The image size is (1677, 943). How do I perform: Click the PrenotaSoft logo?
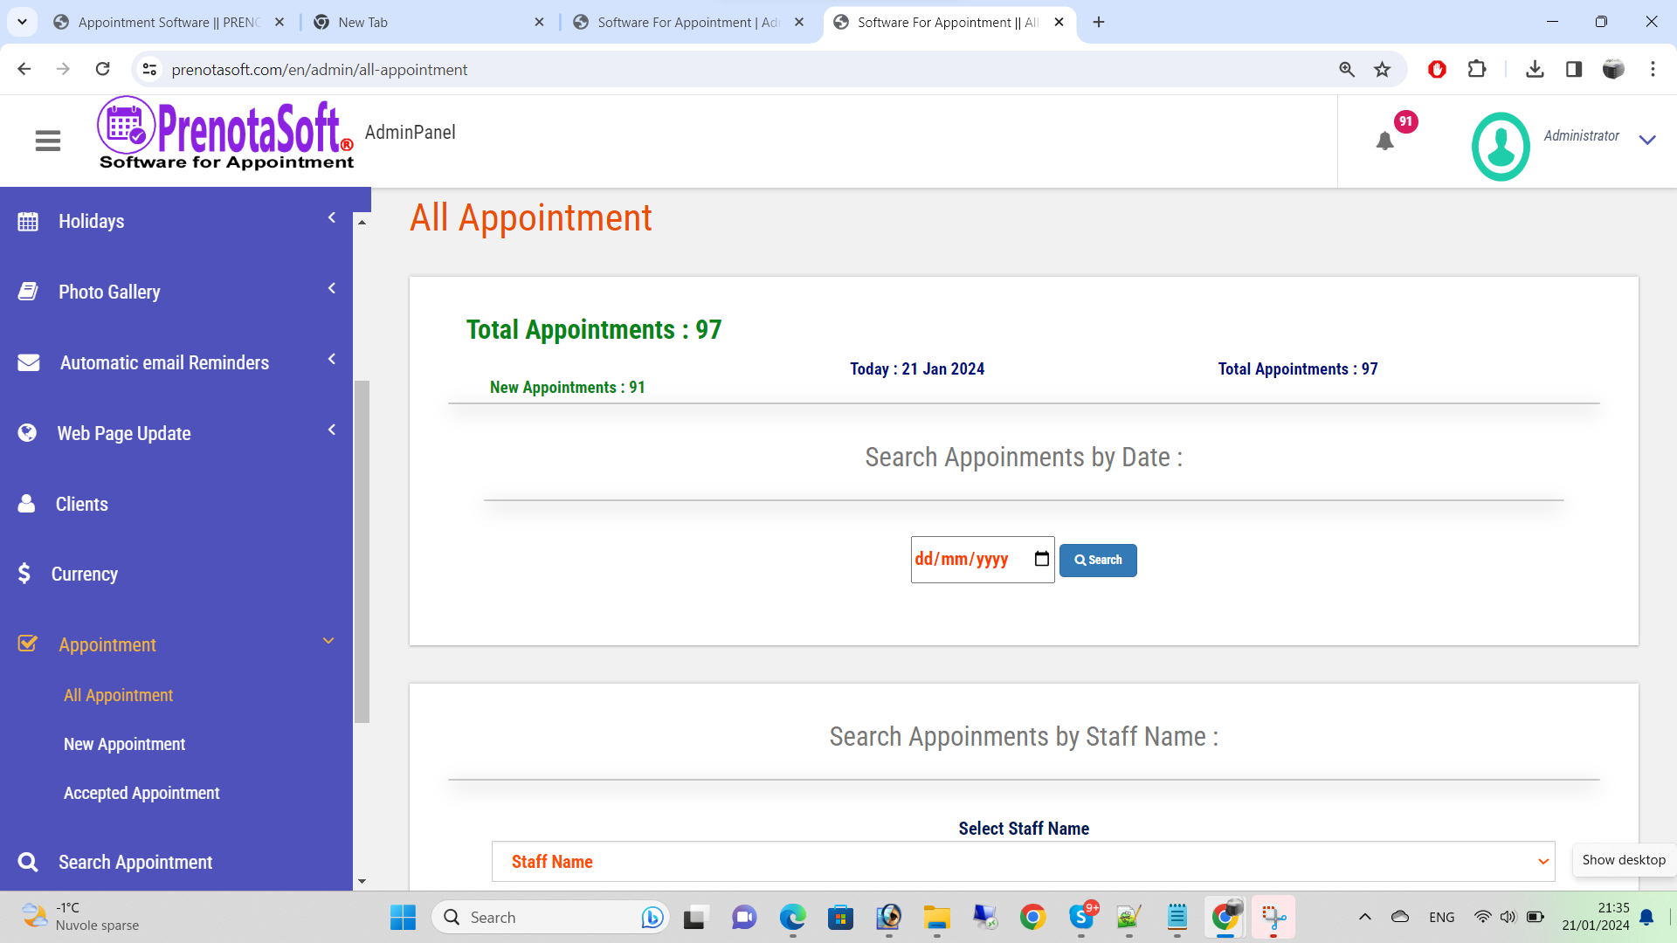pyautogui.click(x=226, y=135)
